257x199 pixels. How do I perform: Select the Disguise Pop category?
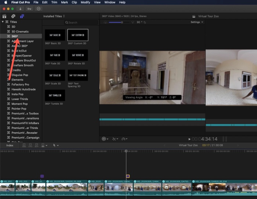(x=20, y=75)
